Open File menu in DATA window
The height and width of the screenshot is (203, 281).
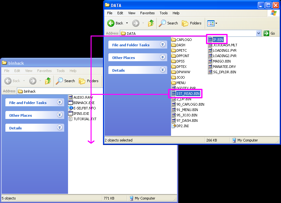point(110,13)
